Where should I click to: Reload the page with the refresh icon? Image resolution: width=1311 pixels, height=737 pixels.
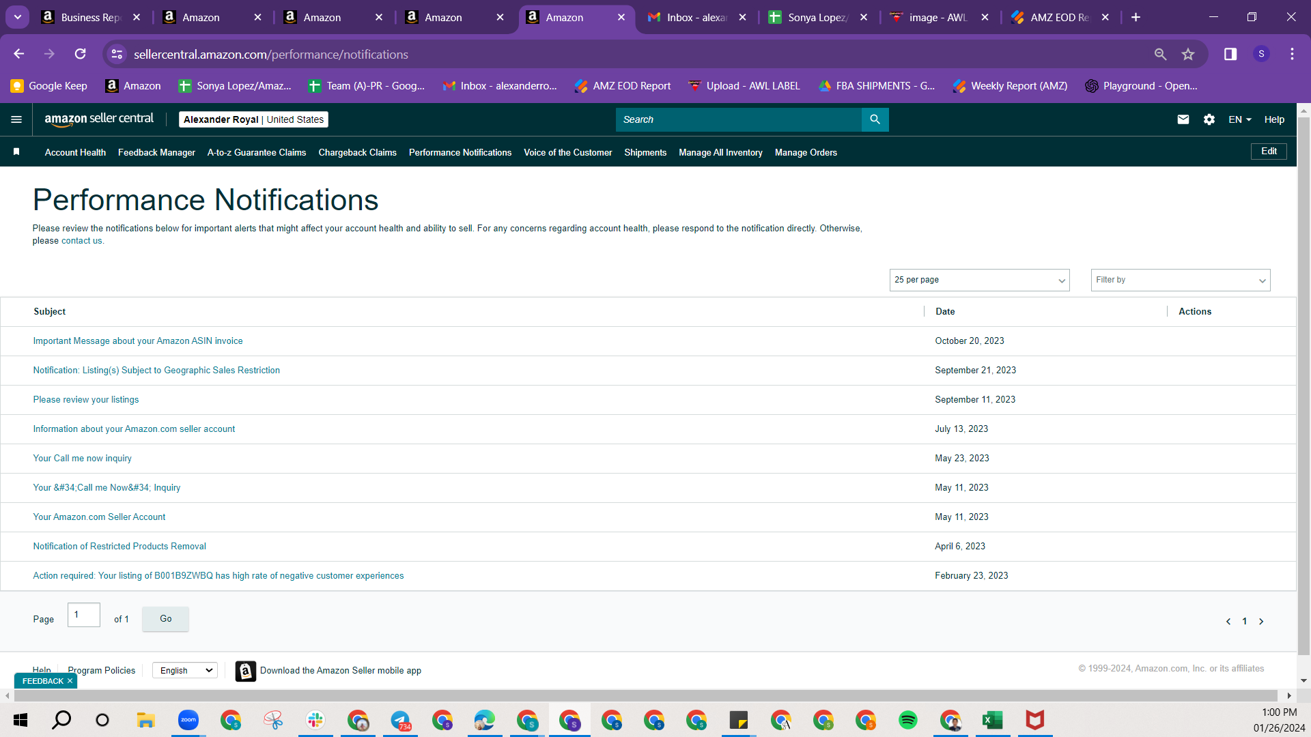pos(81,54)
